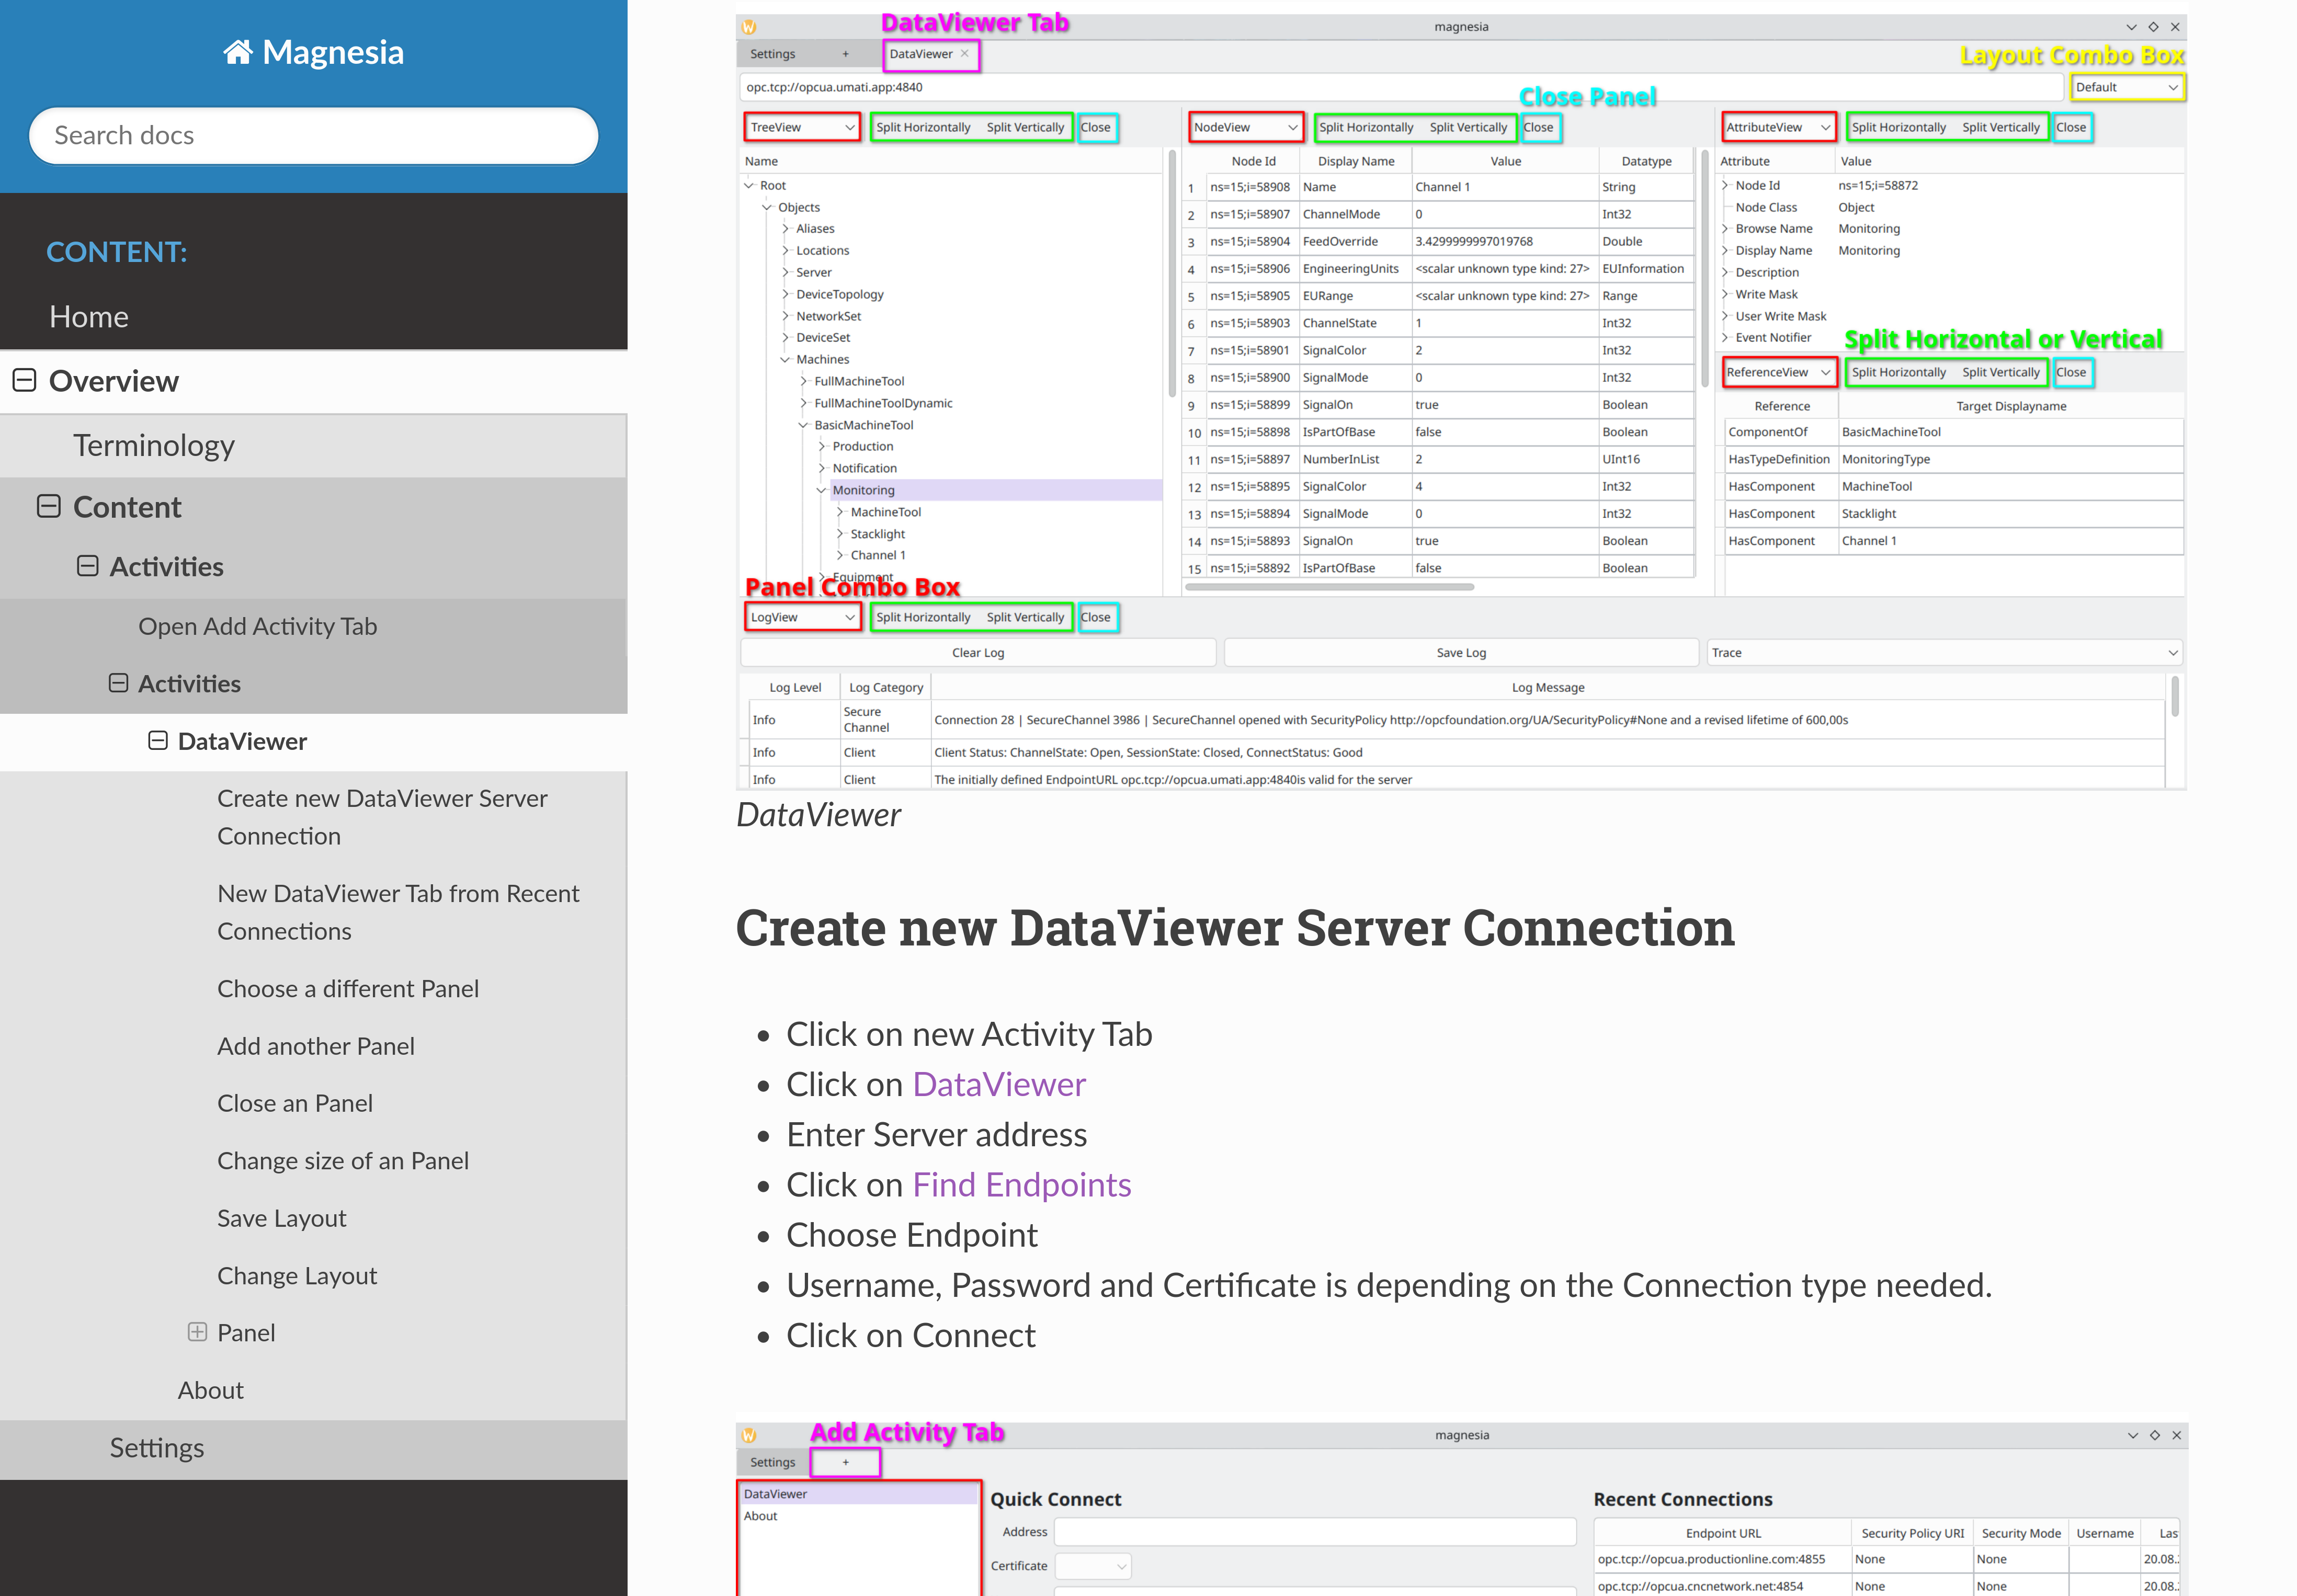Image resolution: width=2297 pixels, height=1596 pixels.
Task: Open the Settings sidebar item
Action: click(x=157, y=1448)
